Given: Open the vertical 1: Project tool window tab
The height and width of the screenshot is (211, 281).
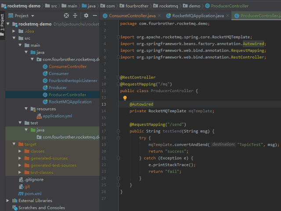Looking at the screenshot, I should 2,25.
